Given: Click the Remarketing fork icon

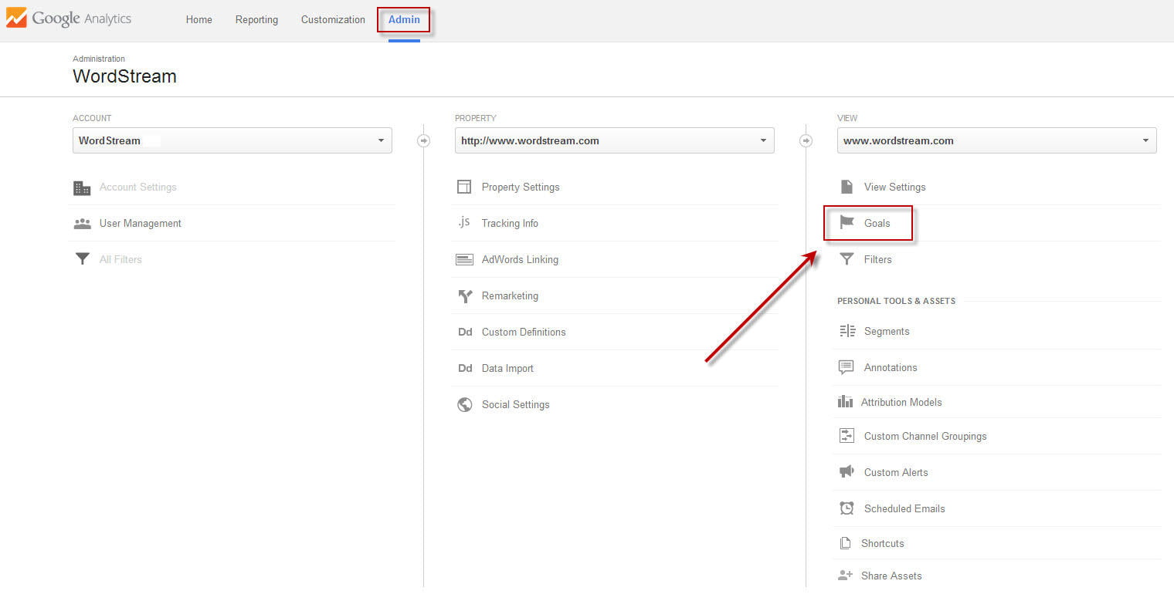Looking at the screenshot, I should tap(465, 296).
